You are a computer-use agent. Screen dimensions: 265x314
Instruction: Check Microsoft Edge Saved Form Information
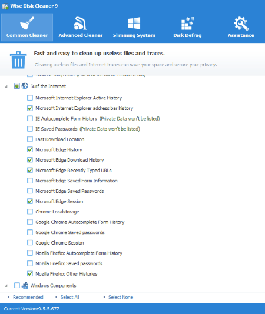pos(30,181)
